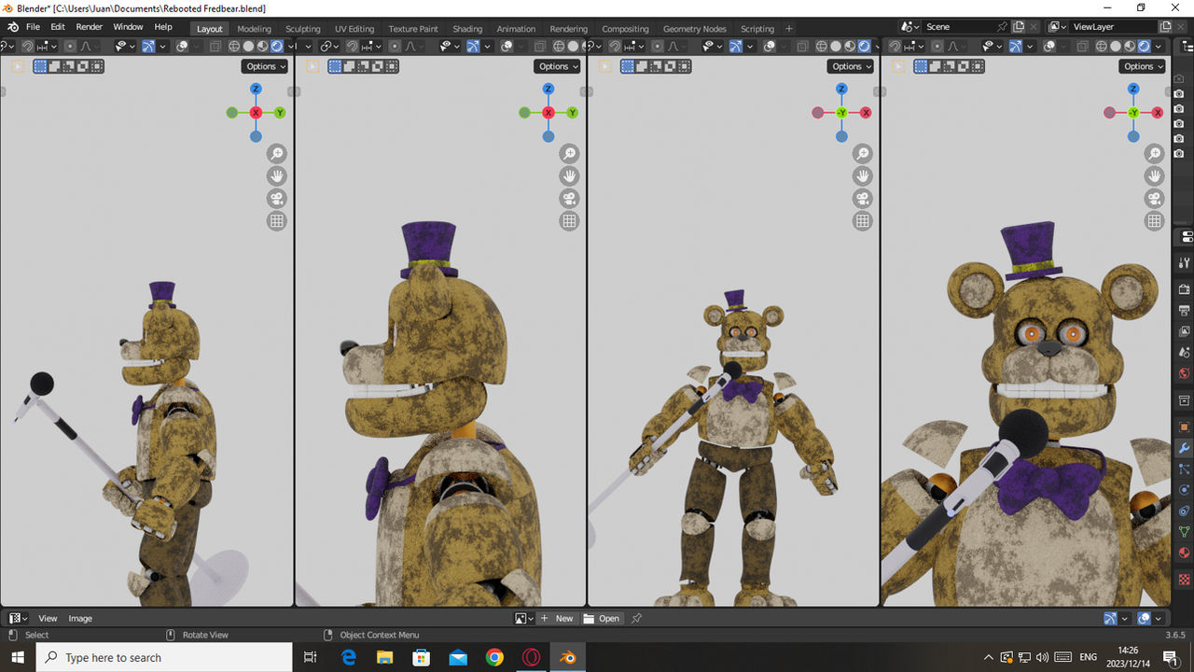This screenshot has width=1194, height=672.
Task: Click red X axis in third viewport gizmo
Action: (x=866, y=112)
